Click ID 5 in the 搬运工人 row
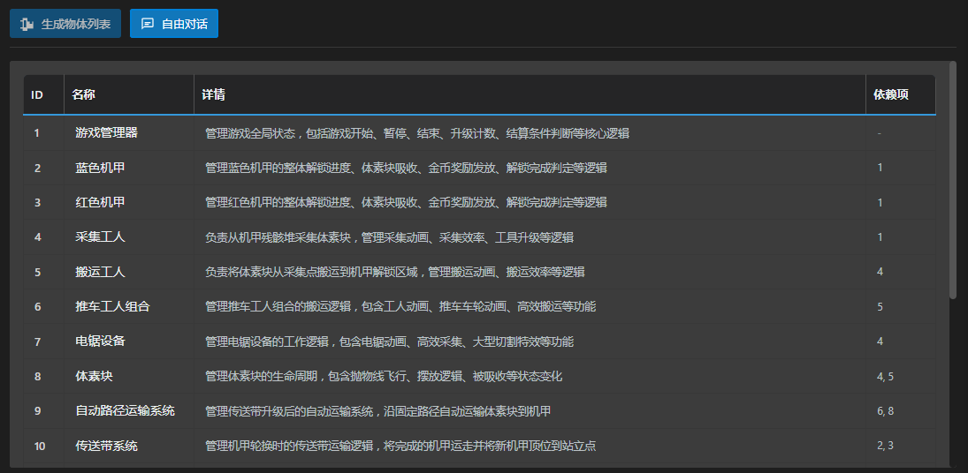Image resolution: width=968 pixels, height=473 pixels. tap(37, 272)
